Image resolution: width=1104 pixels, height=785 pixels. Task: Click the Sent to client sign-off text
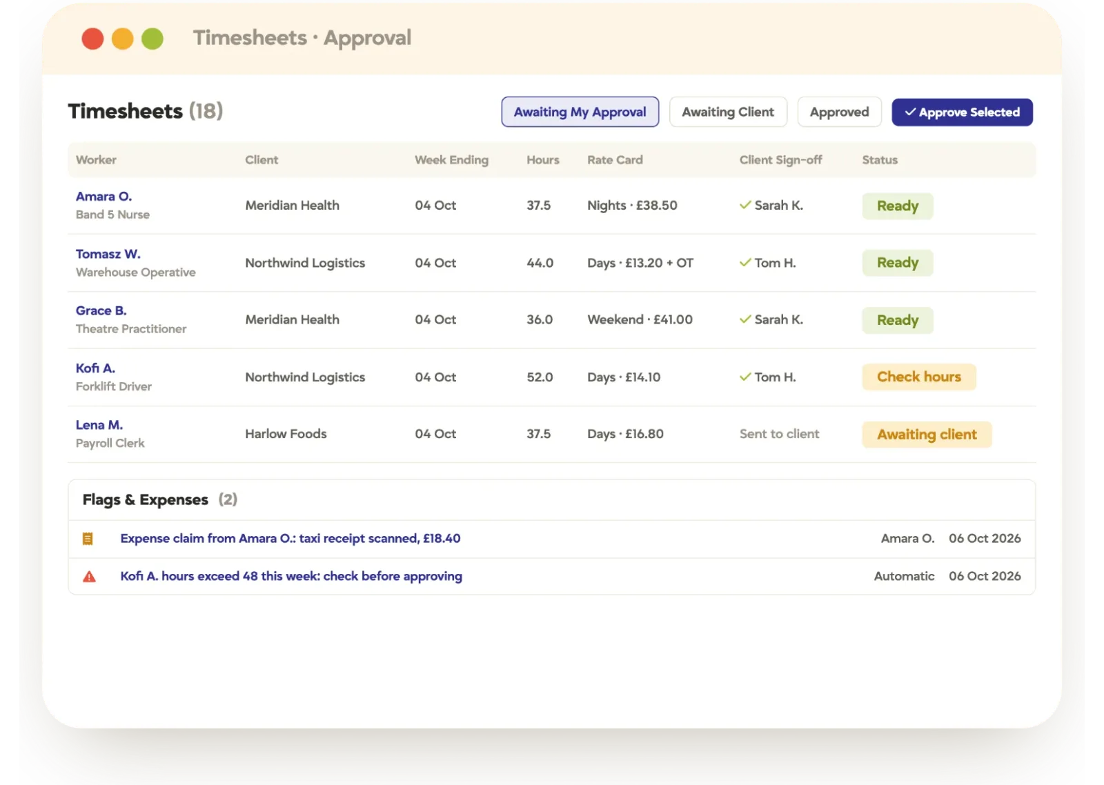779,434
